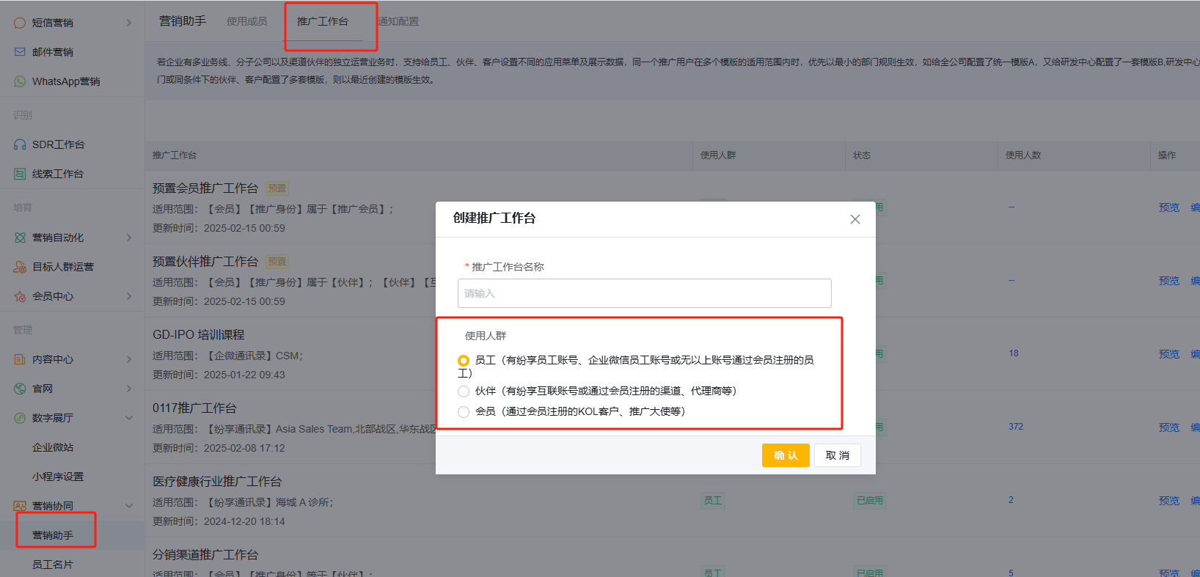Switch to the 推广工作台 tab
The image size is (1200, 577).
click(x=323, y=21)
